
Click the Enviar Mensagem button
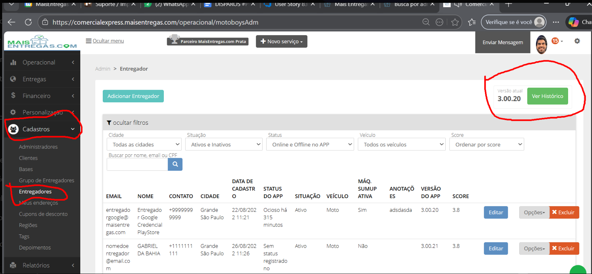[503, 42]
